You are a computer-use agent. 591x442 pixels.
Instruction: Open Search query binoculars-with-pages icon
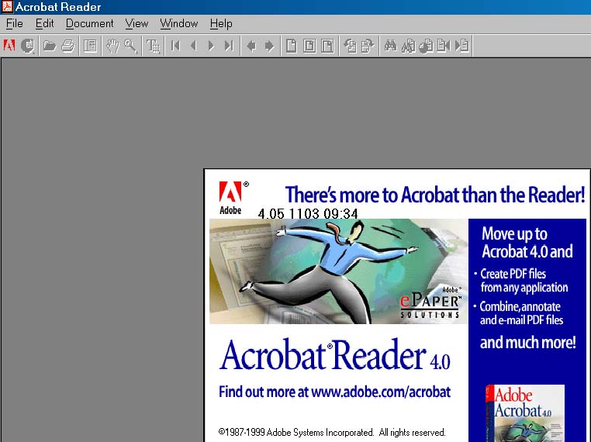[x=408, y=46]
